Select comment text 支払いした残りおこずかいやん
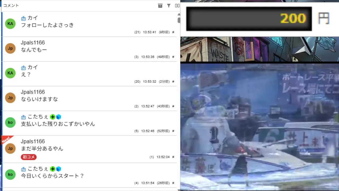Screen dimensions: 339x191 [58, 124]
